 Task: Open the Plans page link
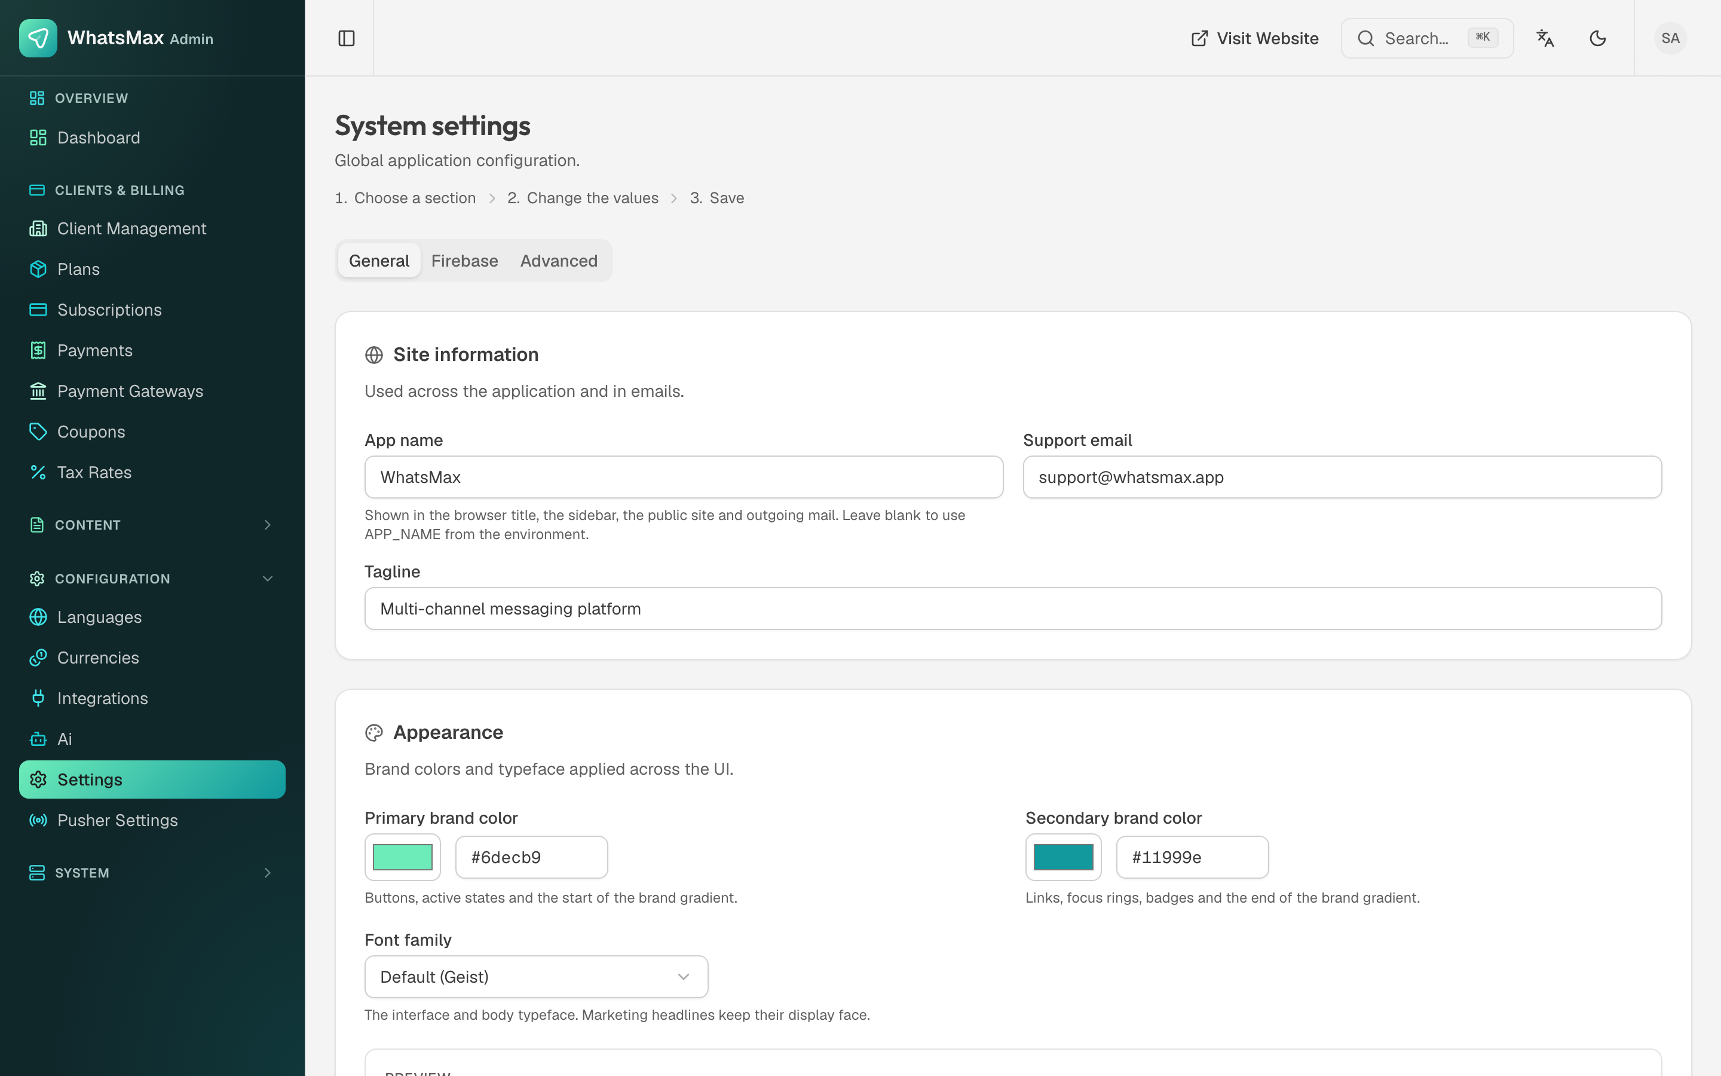coord(152,269)
